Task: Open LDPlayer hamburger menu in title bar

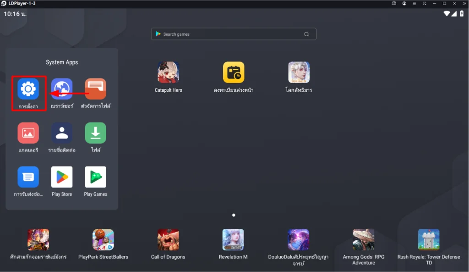Action: click(414, 3)
